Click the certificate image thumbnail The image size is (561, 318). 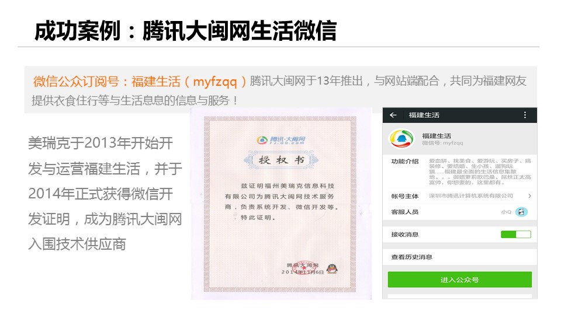coord(281,203)
